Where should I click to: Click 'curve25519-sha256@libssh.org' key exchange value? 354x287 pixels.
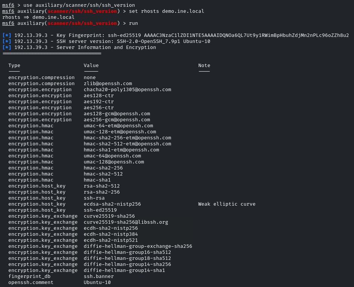(126, 222)
